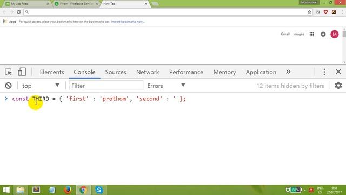Reload the page with refresh icon
Image resolution: width=346 pixels, height=195 pixels.
(19, 12)
